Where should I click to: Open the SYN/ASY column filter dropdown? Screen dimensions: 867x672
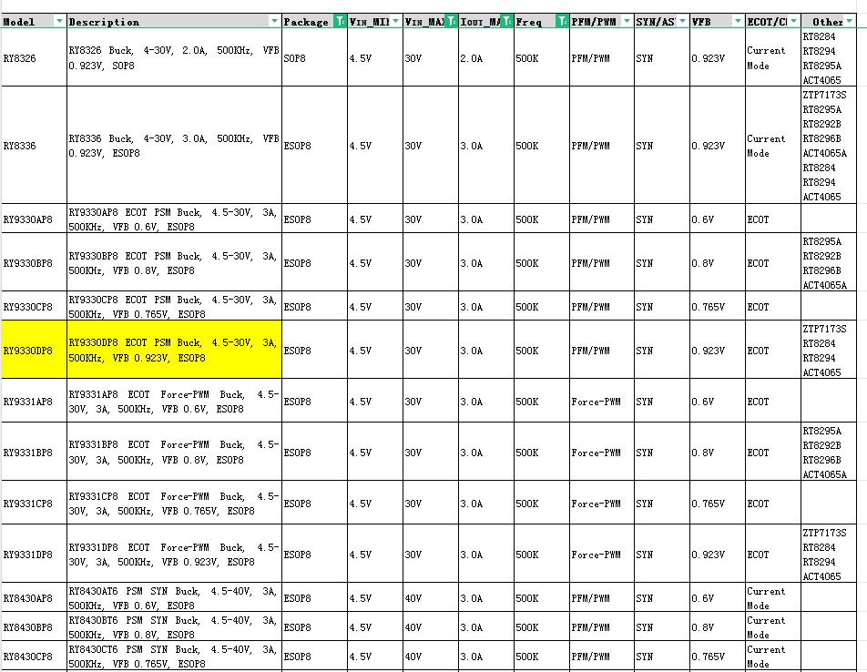click(x=682, y=22)
